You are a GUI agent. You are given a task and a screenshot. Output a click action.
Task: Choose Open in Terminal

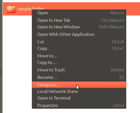pos(79,98)
